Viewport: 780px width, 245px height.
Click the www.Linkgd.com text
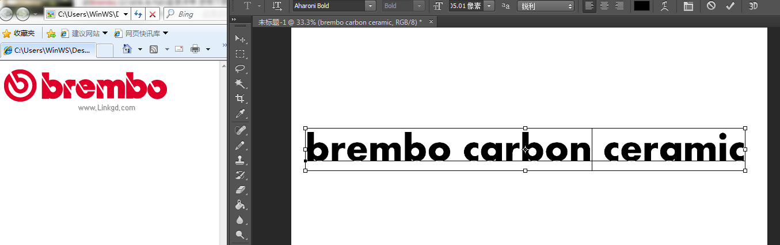pyautogui.click(x=106, y=107)
